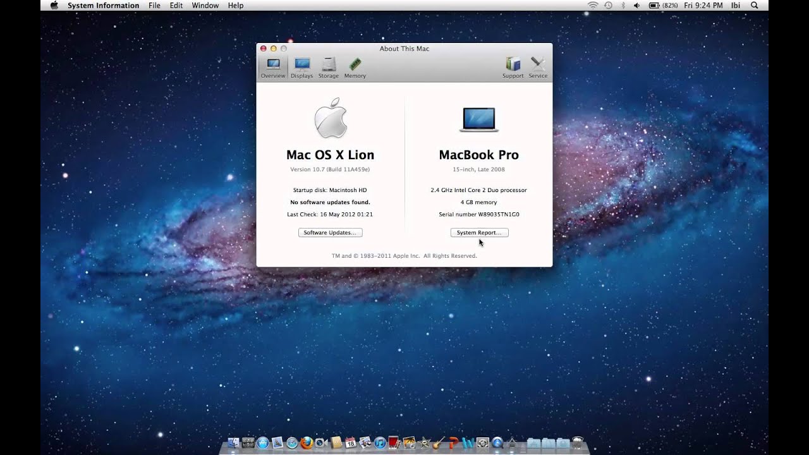This screenshot has height=455, width=809.
Task: Click the Bluetooth menu bar icon
Action: coord(623,5)
